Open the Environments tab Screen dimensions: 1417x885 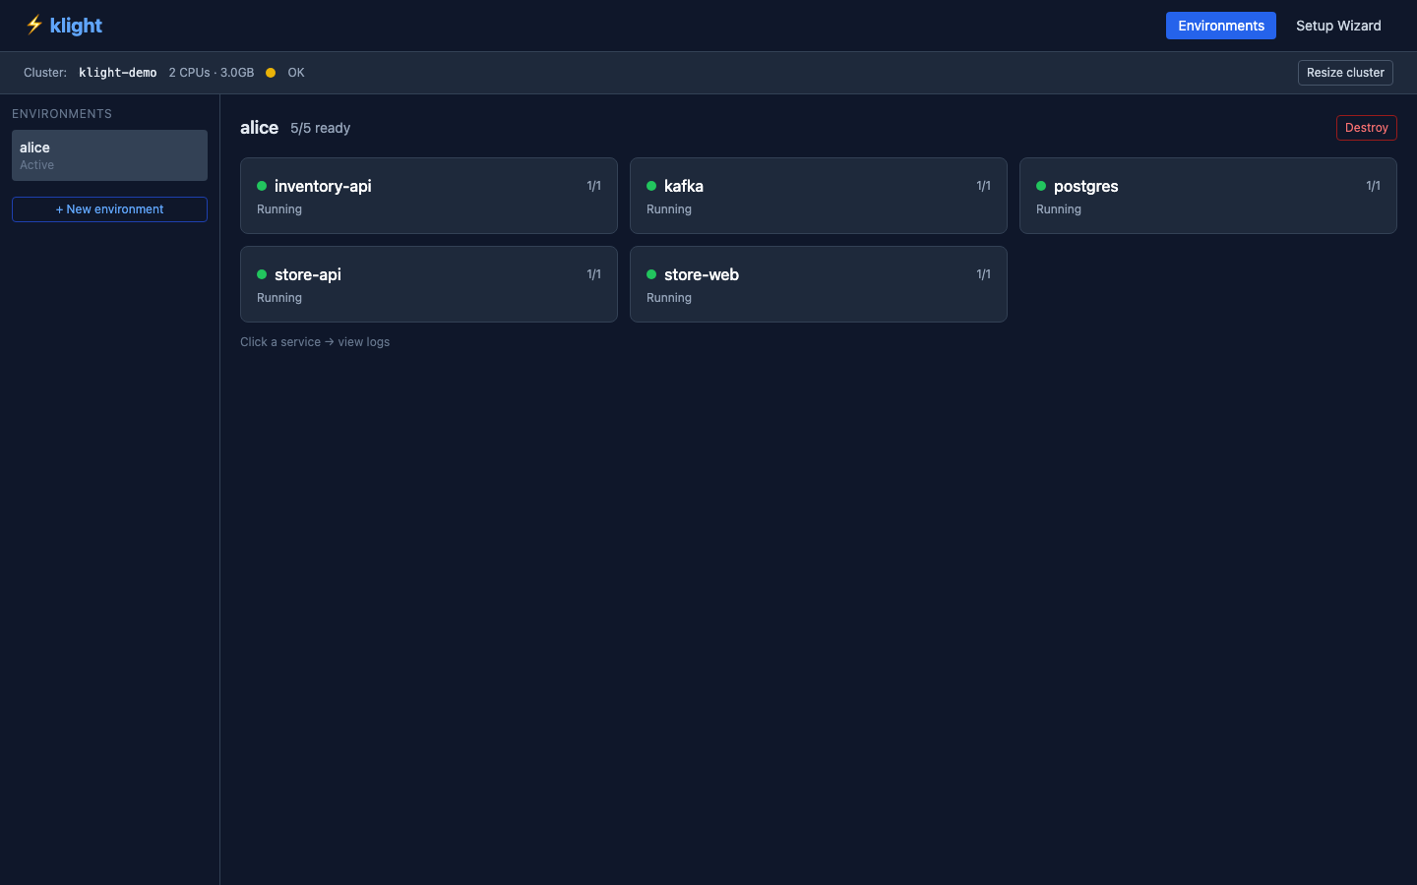coord(1220,26)
